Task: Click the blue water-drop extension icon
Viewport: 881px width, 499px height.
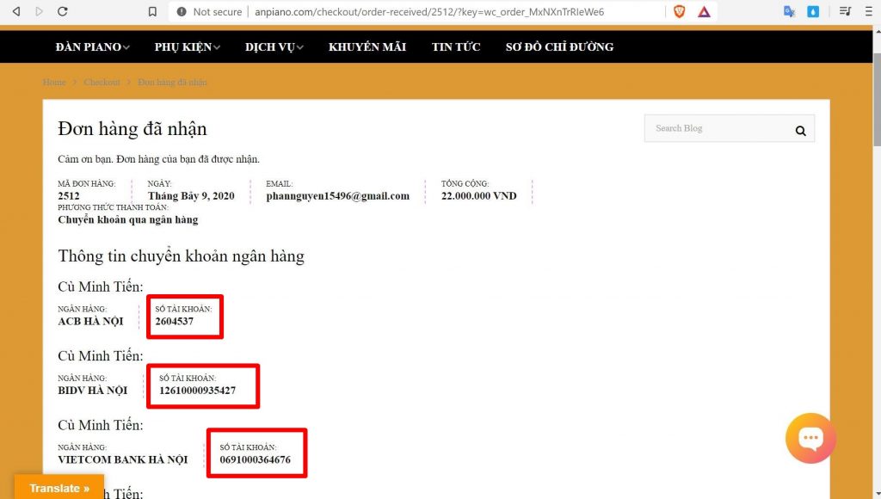Action: (x=813, y=12)
